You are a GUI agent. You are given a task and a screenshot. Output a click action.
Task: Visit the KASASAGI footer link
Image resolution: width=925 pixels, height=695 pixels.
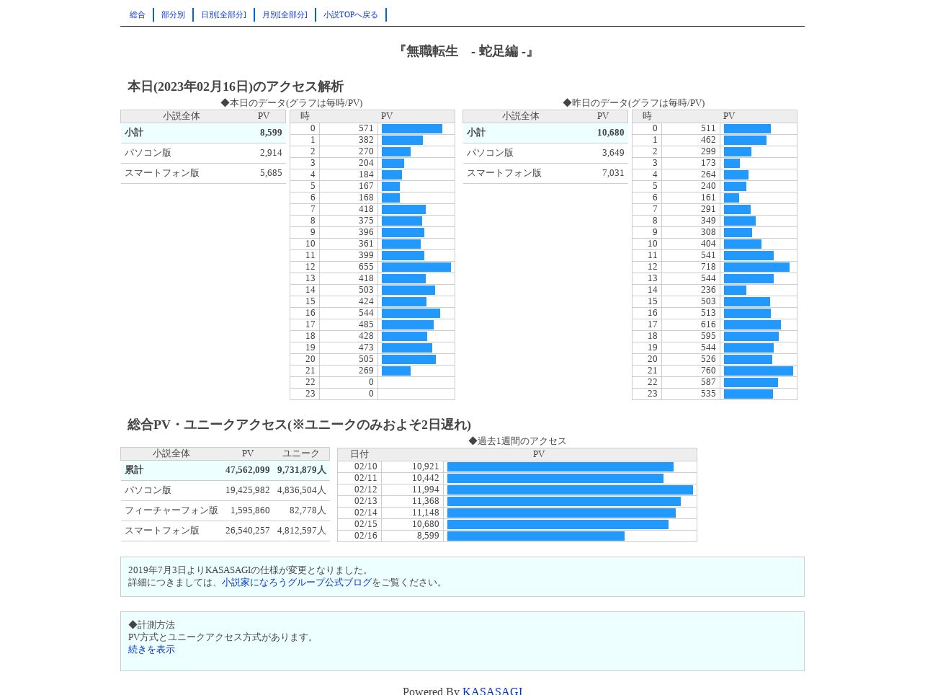(x=493, y=691)
